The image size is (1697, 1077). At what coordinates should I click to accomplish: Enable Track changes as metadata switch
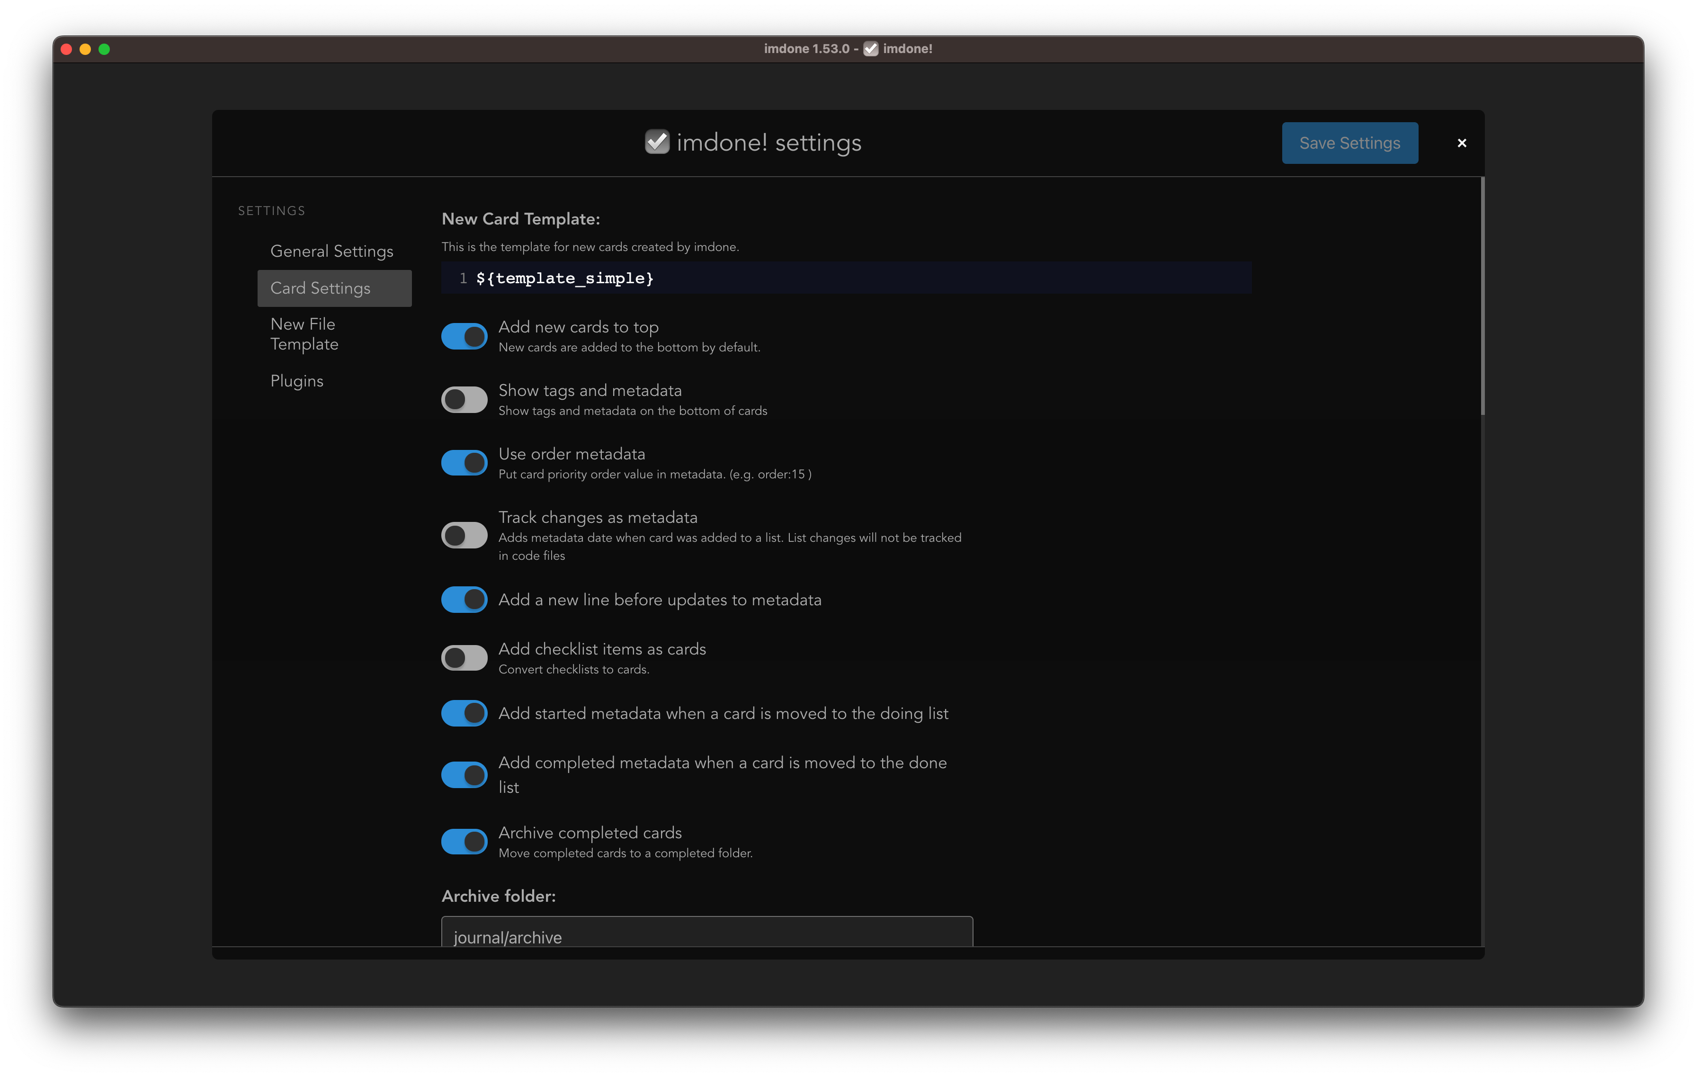click(464, 535)
